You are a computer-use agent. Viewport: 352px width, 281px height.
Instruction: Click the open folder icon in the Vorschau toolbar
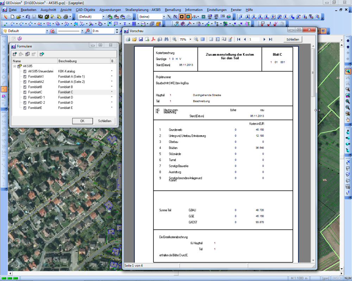click(x=134, y=39)
